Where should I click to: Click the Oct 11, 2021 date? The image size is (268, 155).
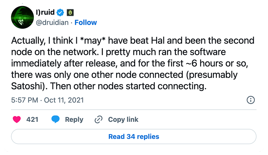64,100
